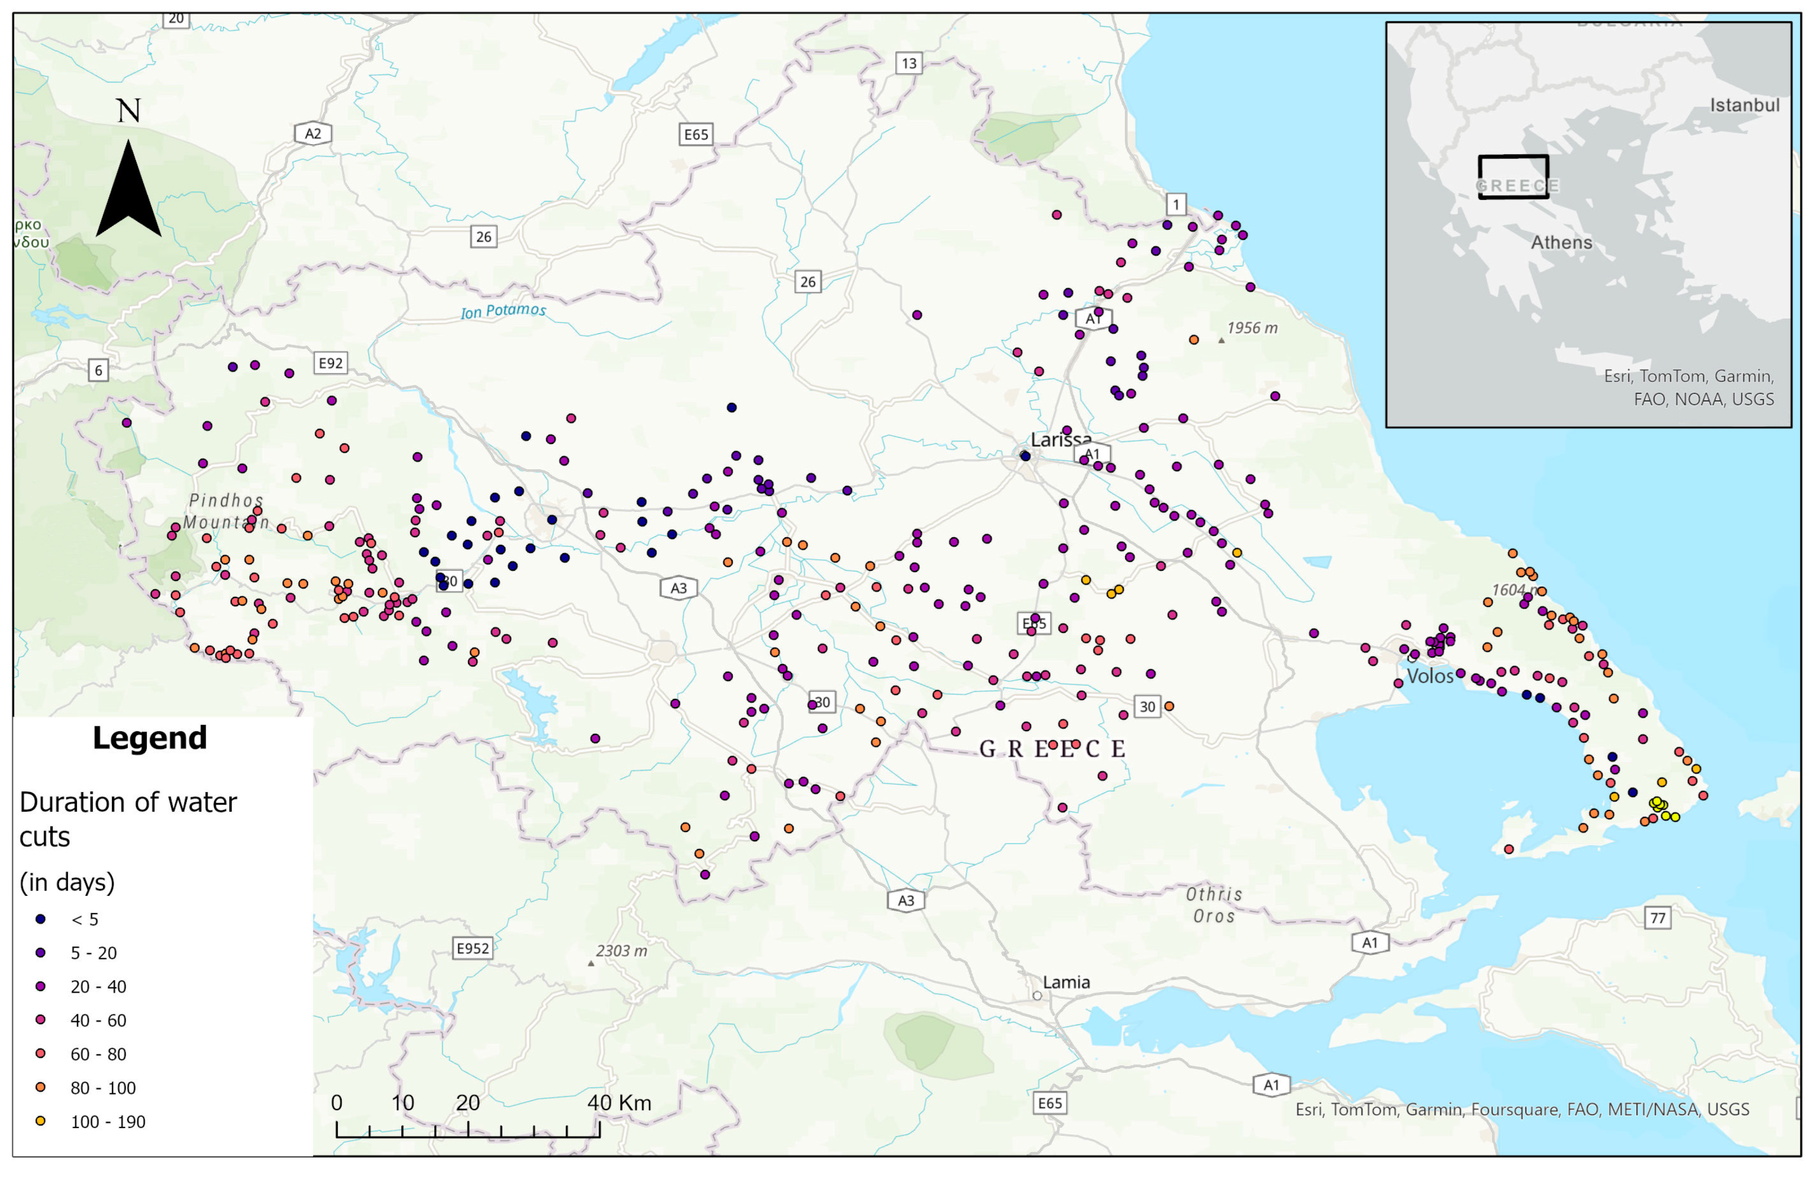Click the route 77 shield

tap(1658, 917)
